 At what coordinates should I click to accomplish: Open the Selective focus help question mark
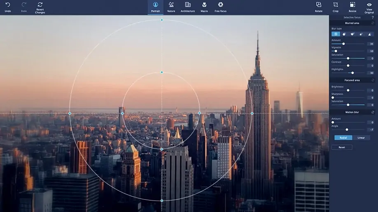(x=373, y=18)
